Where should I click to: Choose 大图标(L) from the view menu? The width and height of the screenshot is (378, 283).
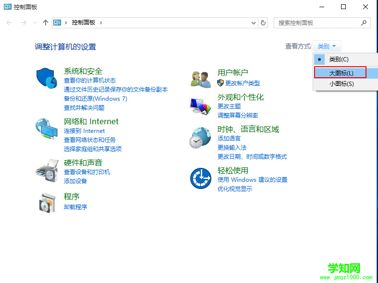[x=341, y=73]
